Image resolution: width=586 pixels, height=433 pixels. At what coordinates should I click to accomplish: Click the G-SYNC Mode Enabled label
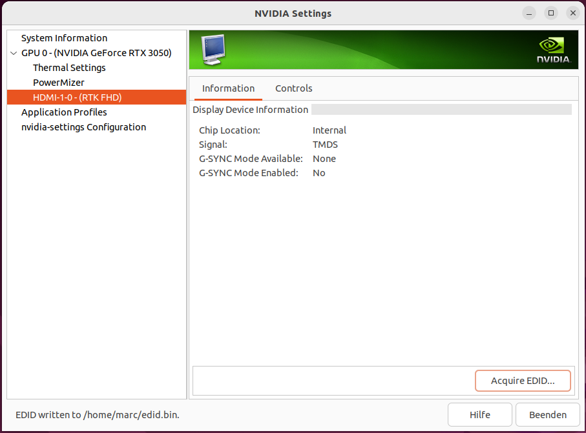click(x=249, y=173)
